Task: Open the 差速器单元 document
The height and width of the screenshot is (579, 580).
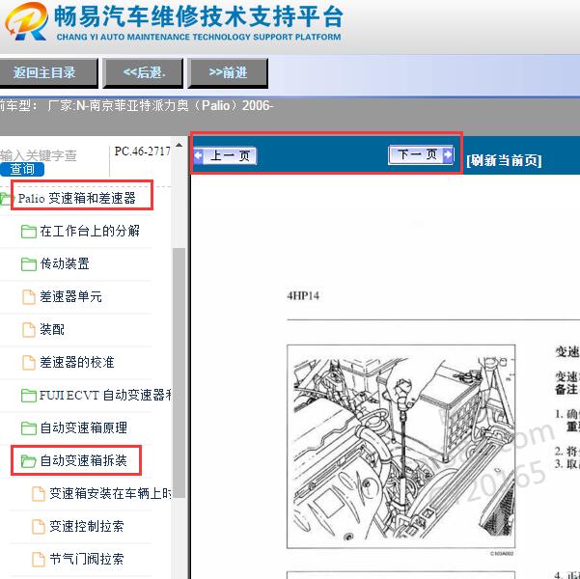Action: 70,296
